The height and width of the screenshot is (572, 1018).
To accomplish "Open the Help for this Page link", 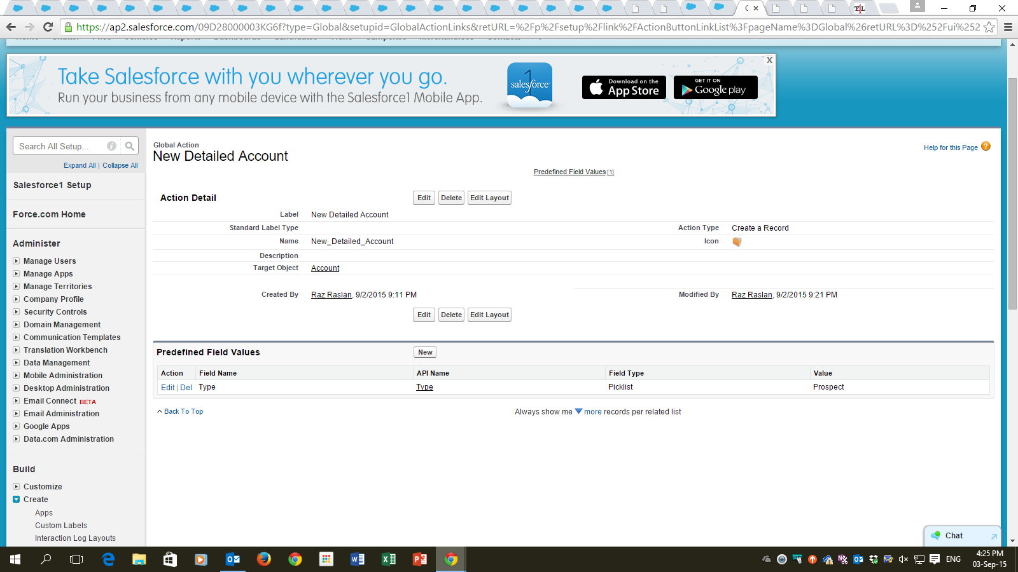I will [x=951, y=147].
